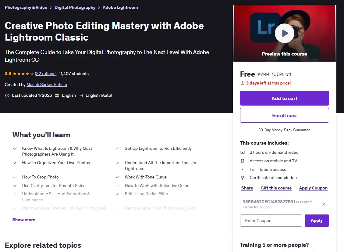Click How To Organized Your Own Photos
This screenshot has height=252, width=344.
56,163
